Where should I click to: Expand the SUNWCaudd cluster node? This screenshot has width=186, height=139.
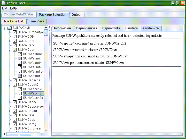10,111
